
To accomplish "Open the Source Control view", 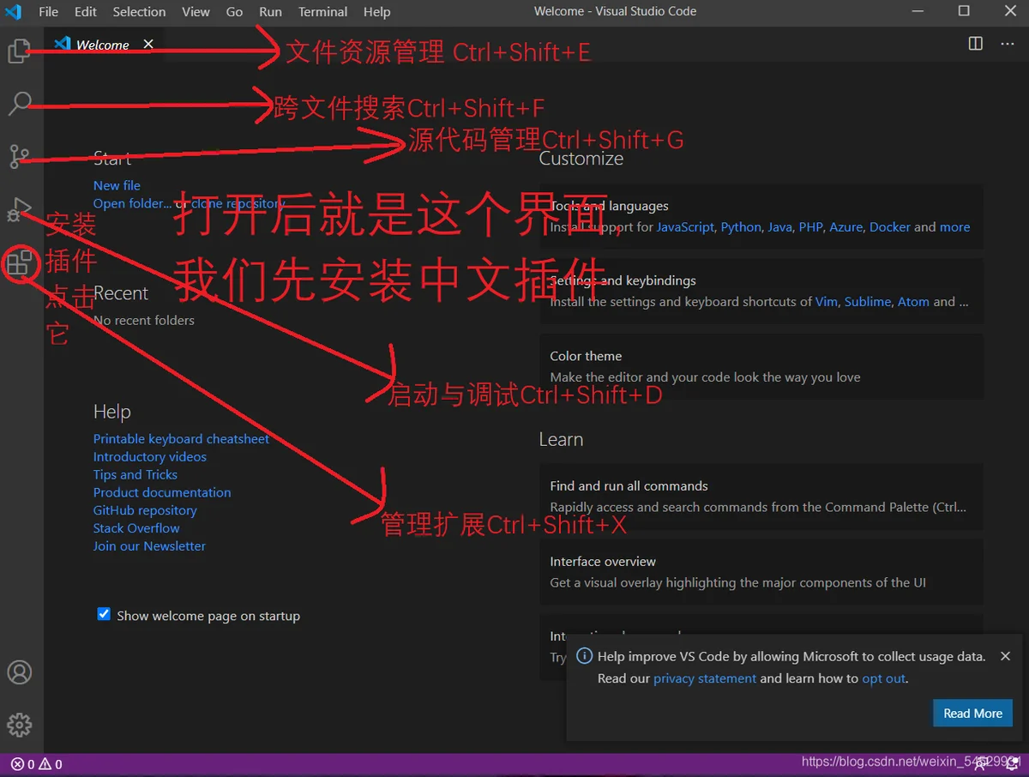I will [x=19, y=156].
